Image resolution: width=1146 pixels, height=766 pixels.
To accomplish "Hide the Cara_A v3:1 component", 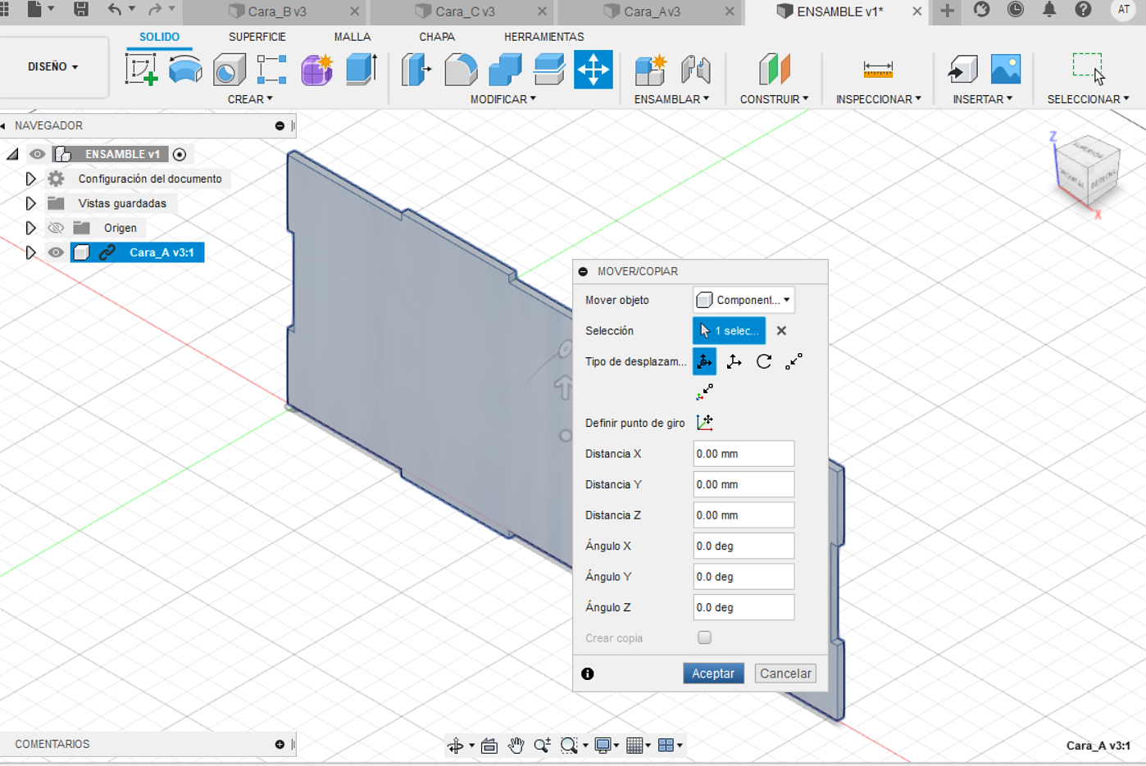I will point(56,252).
